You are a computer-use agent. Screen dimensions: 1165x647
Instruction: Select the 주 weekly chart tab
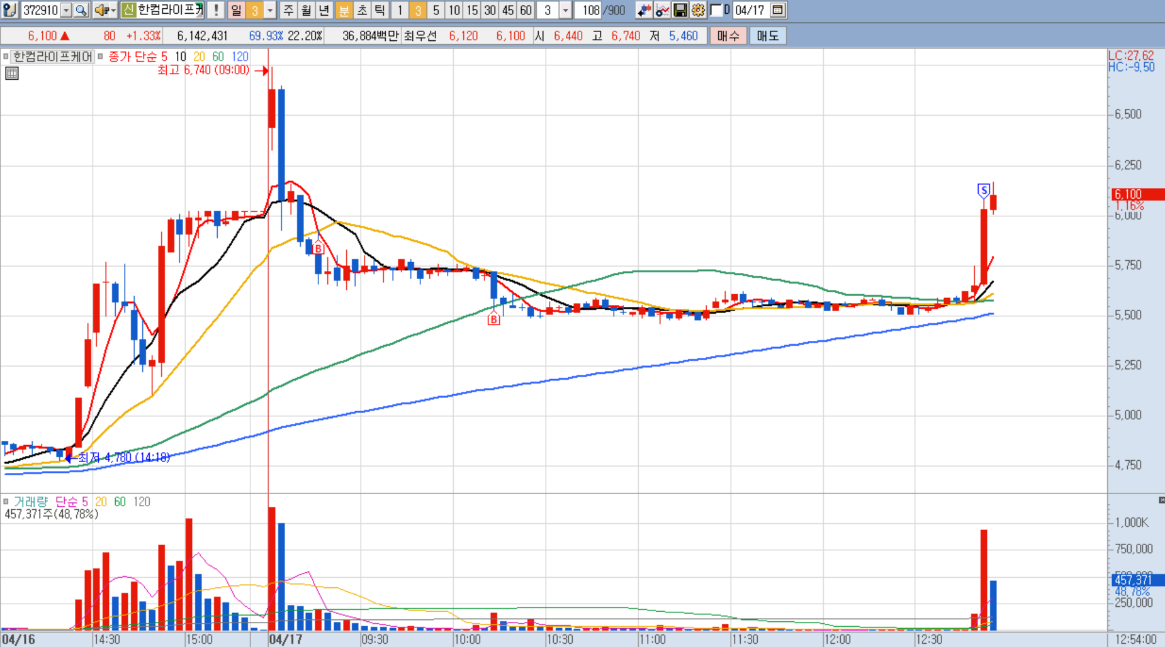click(288, 10)
